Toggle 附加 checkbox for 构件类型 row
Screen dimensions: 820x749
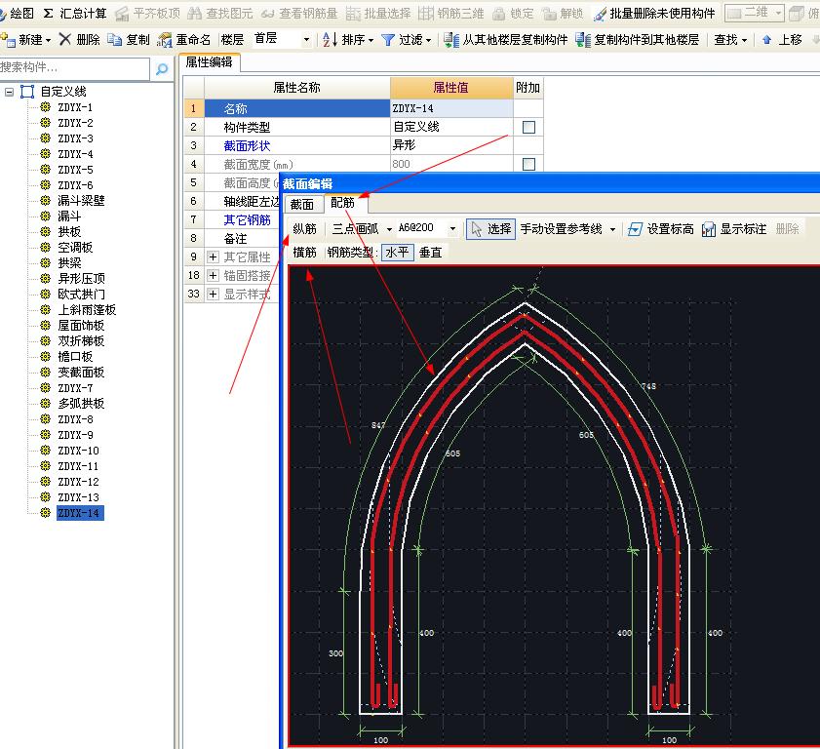528,127
